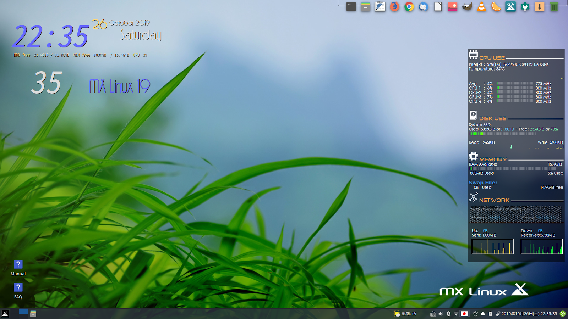Screen dimensions: 568x319
Task: Open the orange download arrow icon
Action: click(x=540, y=6)
